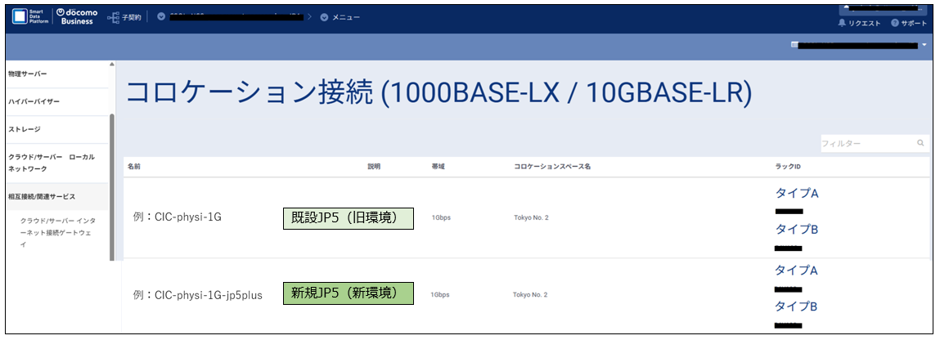Open ストレージ in the sidebar
This screenshot has width=940, height=340.
[x=25, y=129]
